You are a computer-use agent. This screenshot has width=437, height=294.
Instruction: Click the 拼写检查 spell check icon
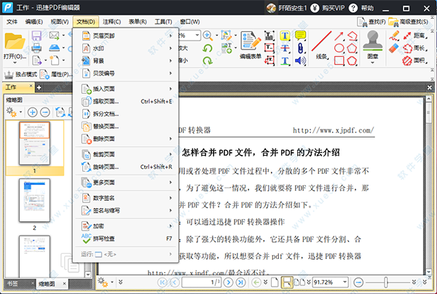(86, 238)
